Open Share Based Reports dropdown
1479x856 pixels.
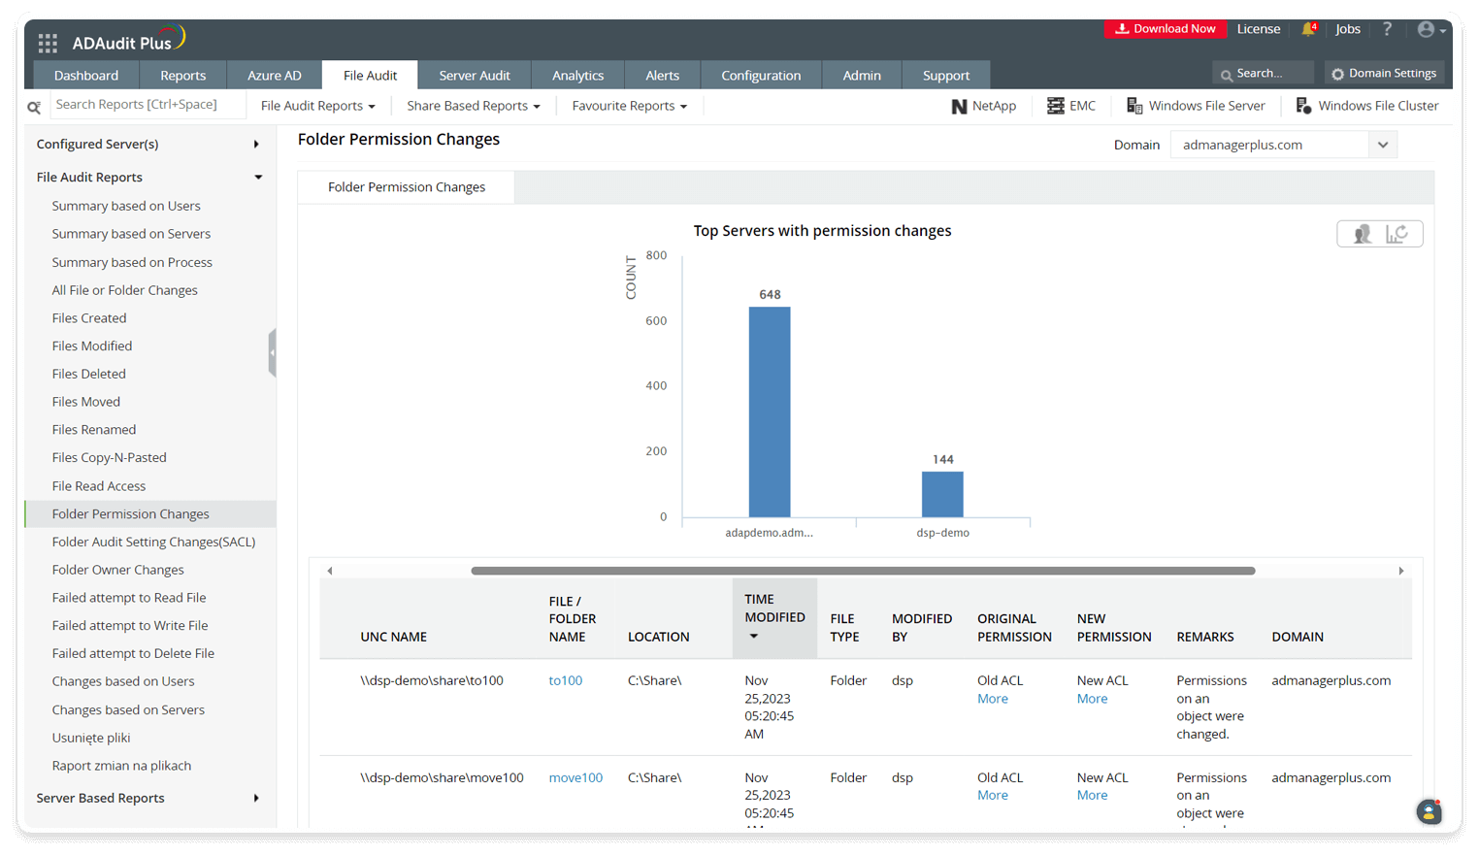(474, 106)
